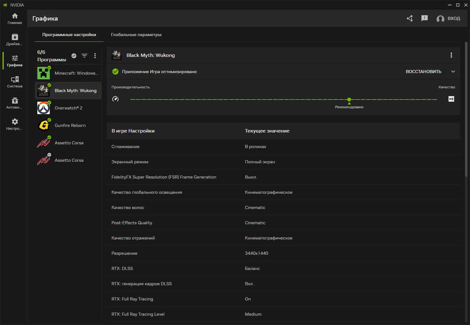Image resolution: width=470 pixels, height=325 pixels.
Task: Click the Качество волос setting
Action: click(x=283, y=207)
